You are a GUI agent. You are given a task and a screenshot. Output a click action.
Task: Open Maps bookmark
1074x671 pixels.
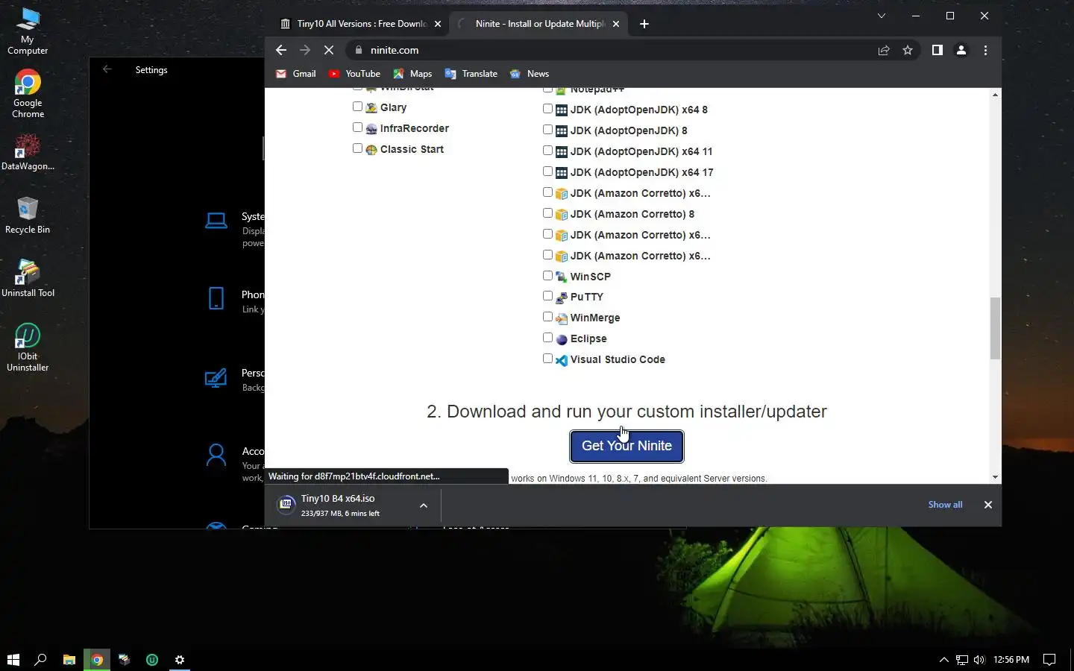(x=412, y=74)
